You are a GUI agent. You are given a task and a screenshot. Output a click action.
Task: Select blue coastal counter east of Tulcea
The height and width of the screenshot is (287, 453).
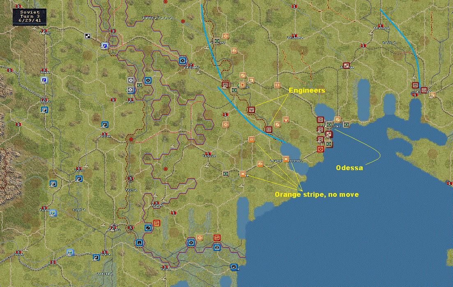tap(234, 267)
